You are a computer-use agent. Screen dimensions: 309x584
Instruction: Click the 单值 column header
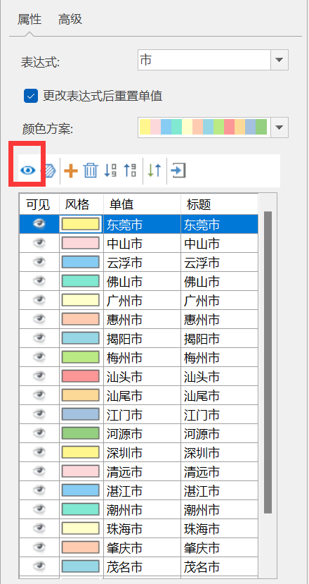[x=143, y=204]
